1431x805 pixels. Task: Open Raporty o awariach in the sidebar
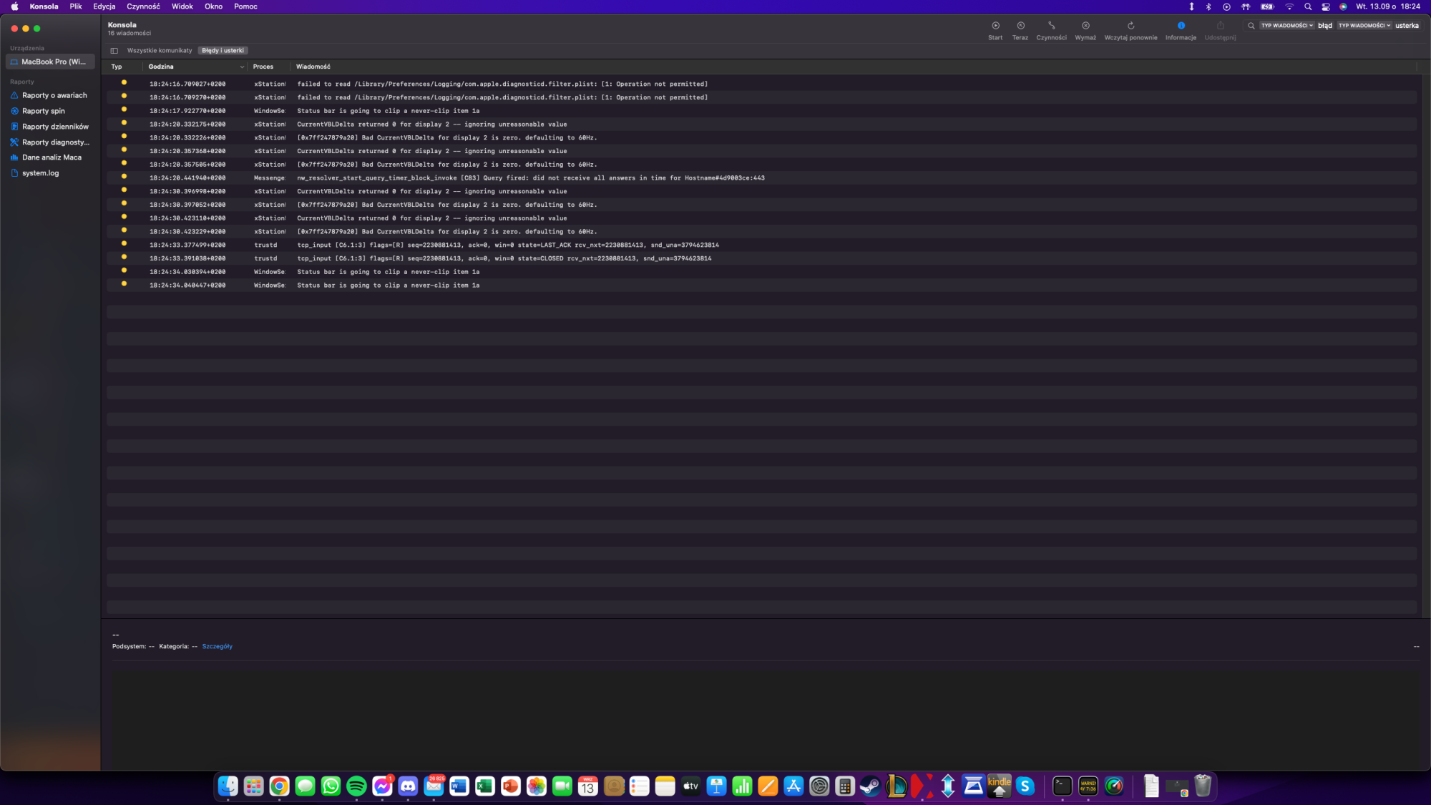pos(54,95)
